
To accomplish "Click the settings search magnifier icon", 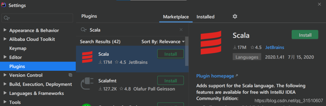I will click(x=7, y=18).
